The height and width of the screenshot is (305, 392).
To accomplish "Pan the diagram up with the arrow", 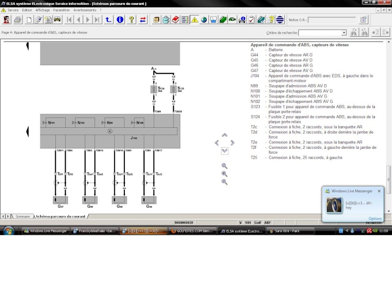I will (x=224, y=135).
